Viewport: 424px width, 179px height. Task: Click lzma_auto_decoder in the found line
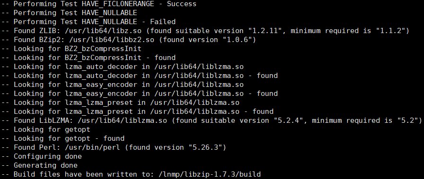click(101, 76)
